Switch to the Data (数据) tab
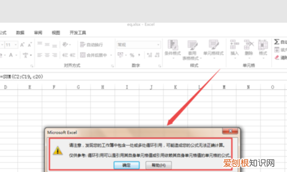Screen dimensions: 287x172 click(x=20, y=32)
